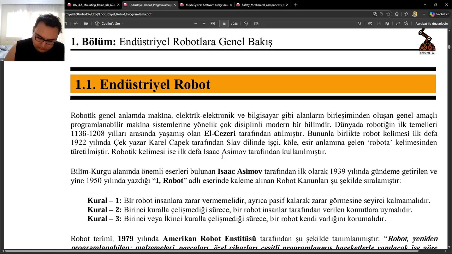
Task: Click the save PDF icon
Action: [x=379, y=24]
